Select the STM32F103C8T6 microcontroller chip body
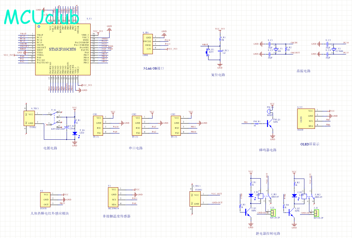Viewport: 352px width, 238px height. pyautogui.click(x=63, y=49)
